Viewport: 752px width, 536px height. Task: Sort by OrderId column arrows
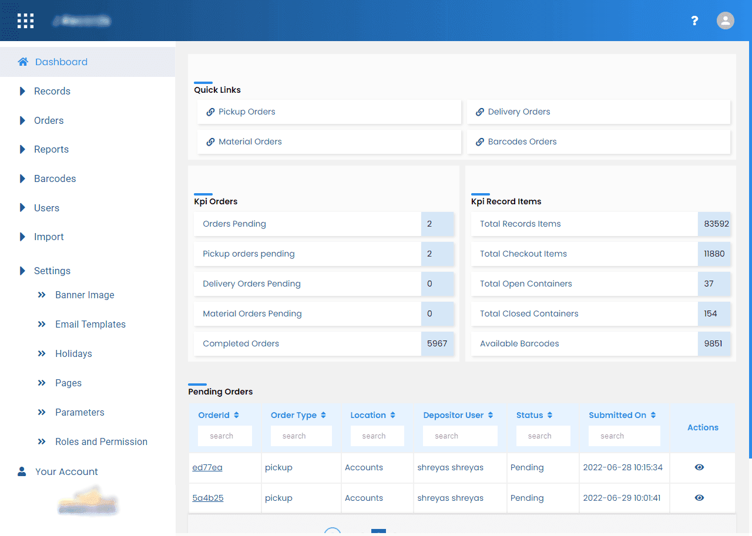click(236, 415)
